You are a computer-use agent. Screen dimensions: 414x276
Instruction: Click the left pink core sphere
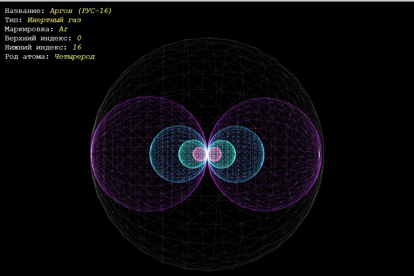[199, 154]
